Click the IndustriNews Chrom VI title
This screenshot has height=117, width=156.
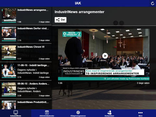pos(31,47)
